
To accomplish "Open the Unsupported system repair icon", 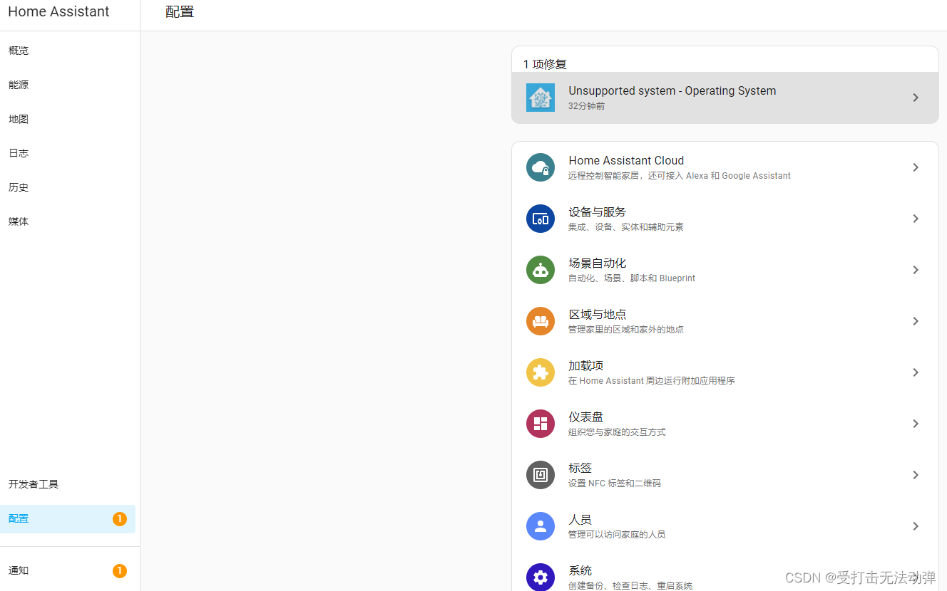I will [x=541, y=98].
